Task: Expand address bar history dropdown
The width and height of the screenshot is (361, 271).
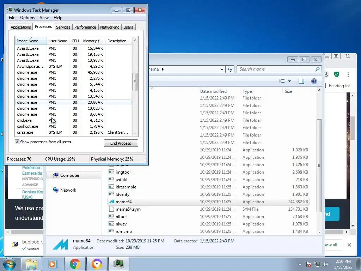Action: click(x=222, y=69)
